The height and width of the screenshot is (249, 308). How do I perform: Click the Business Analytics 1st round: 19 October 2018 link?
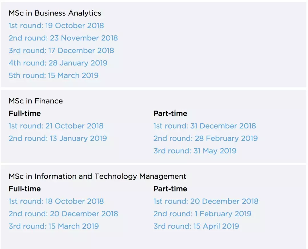pos(56,26)
